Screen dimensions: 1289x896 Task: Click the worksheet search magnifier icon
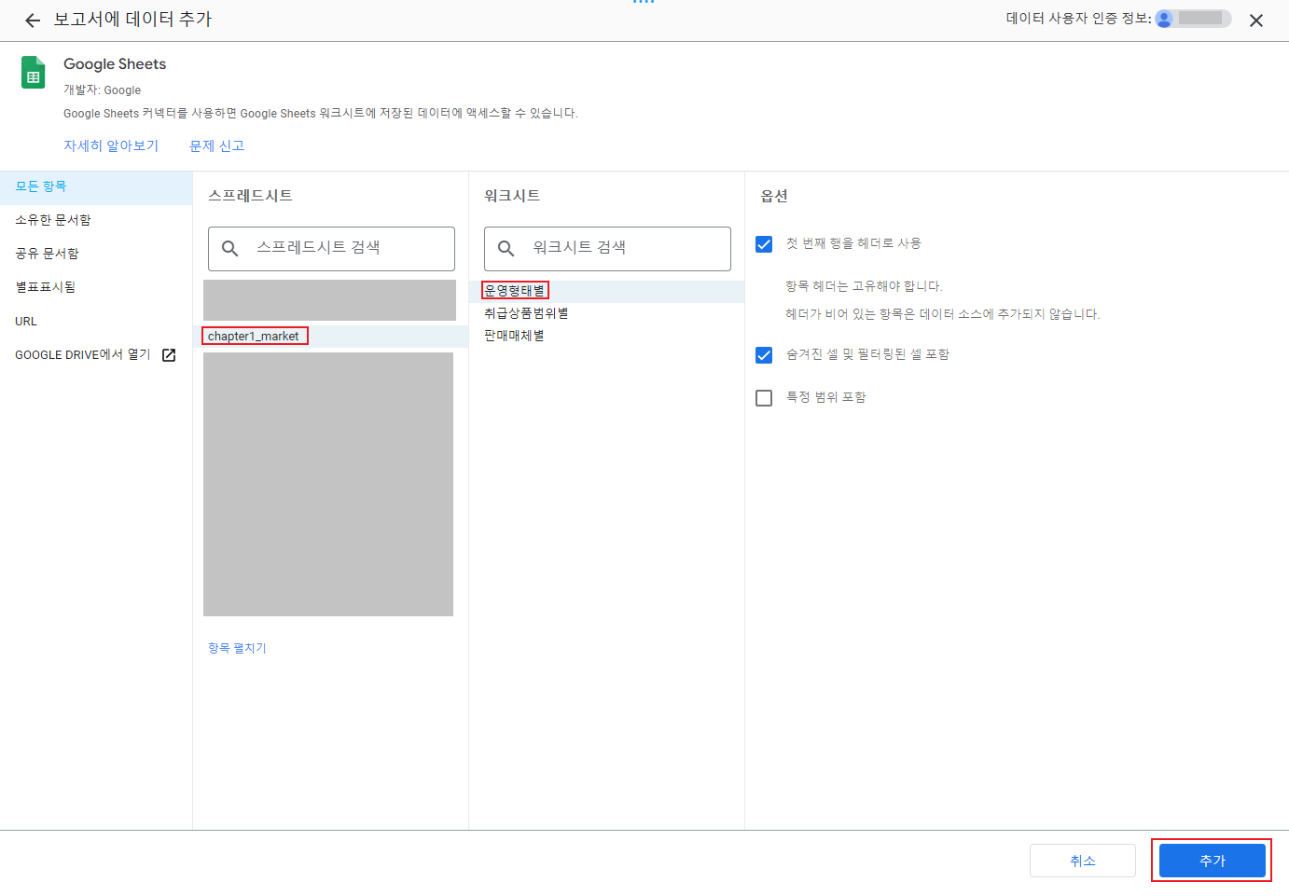(x=506, y=248)
